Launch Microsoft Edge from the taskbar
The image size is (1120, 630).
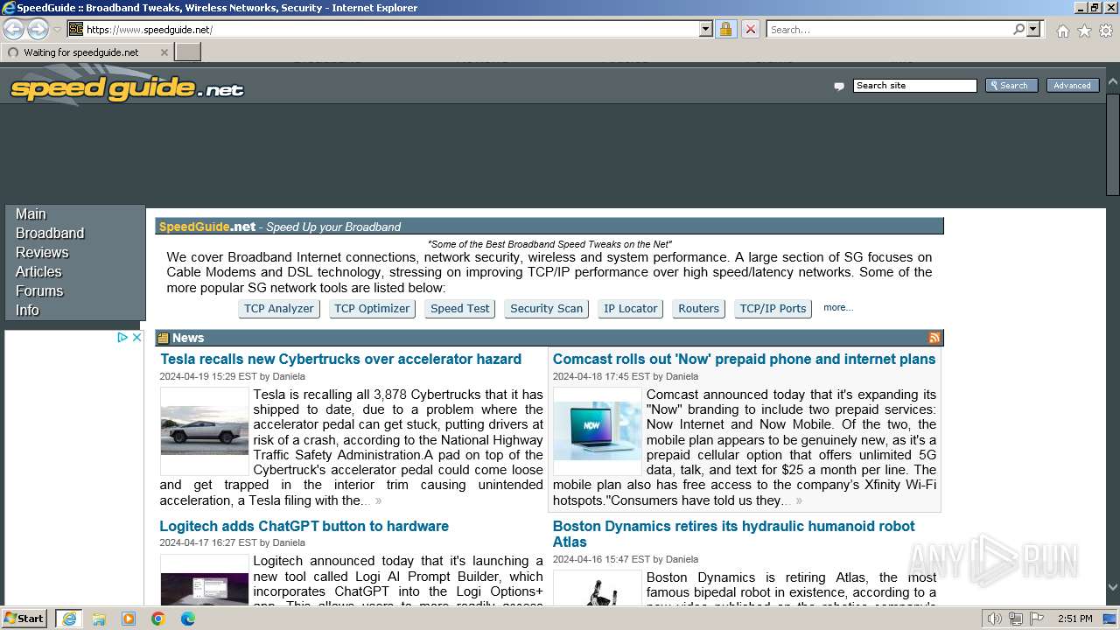click(x=188, y=619)
